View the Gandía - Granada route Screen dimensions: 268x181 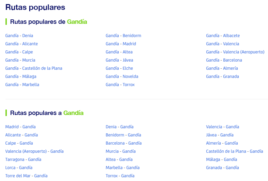click(222, 77)
